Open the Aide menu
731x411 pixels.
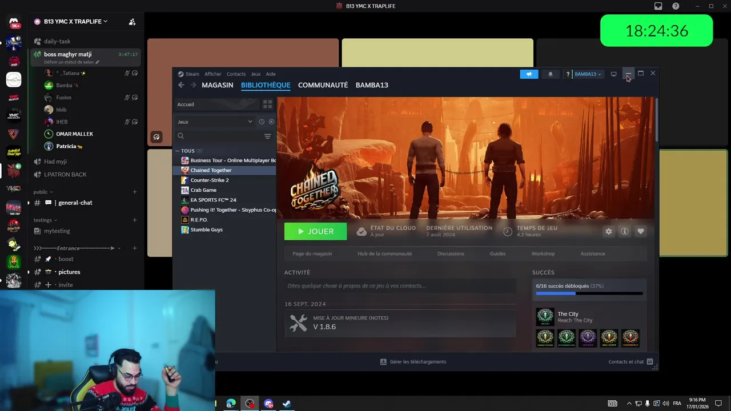271,74
